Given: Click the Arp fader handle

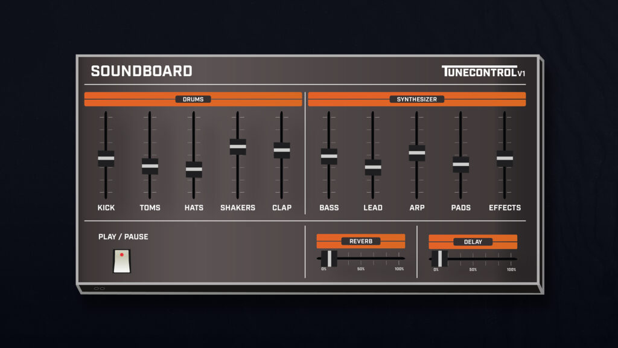Looking at the screenshot, I should (x=417, y=153).
